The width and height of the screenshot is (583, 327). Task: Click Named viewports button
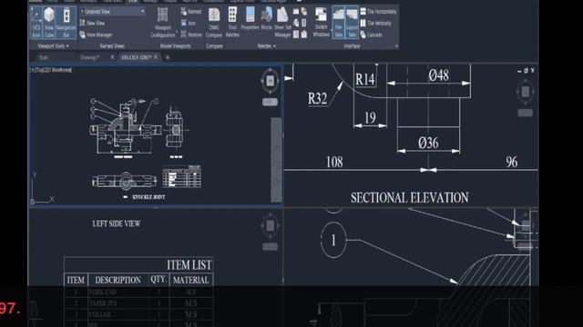(190, 12)
